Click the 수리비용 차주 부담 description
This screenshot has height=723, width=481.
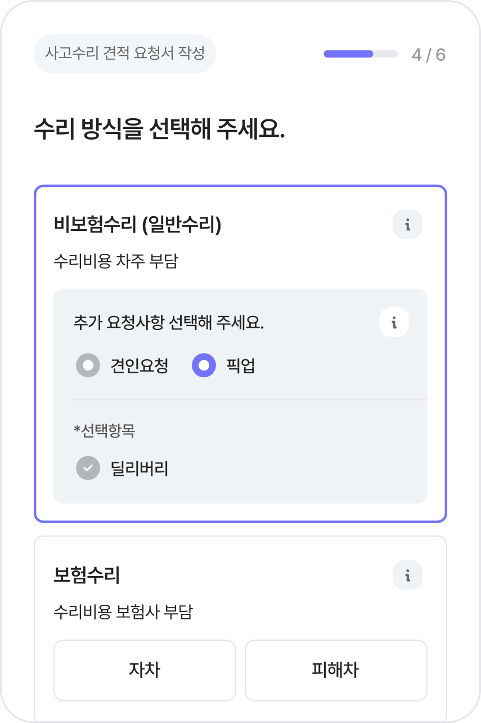116,261
